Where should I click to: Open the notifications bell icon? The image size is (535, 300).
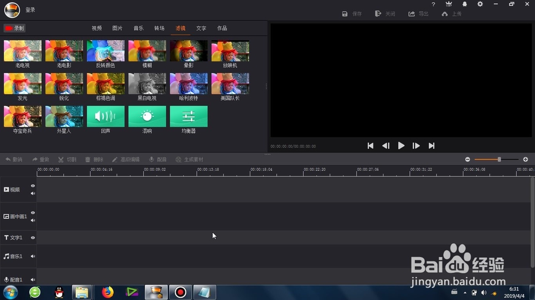pos(464,4)
